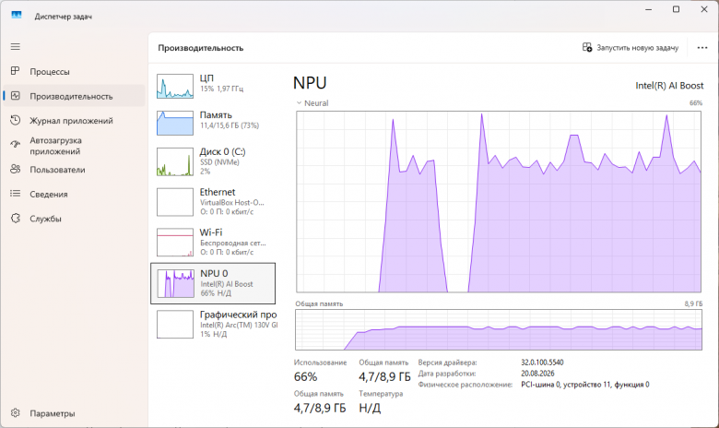Click the ЦП entry label
The height and width of the screenshot is (428, 719).
206,78
